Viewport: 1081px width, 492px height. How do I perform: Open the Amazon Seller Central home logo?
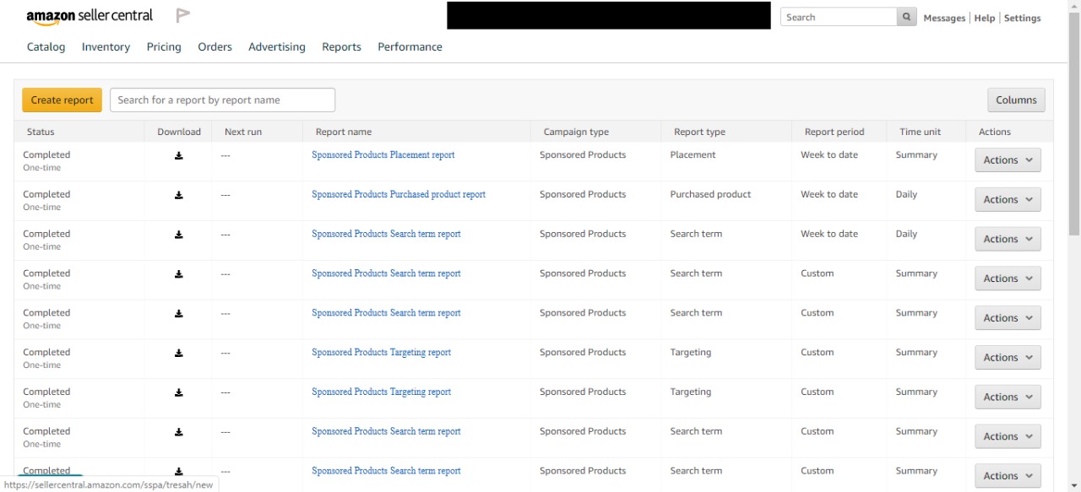(x=90, y=16)
